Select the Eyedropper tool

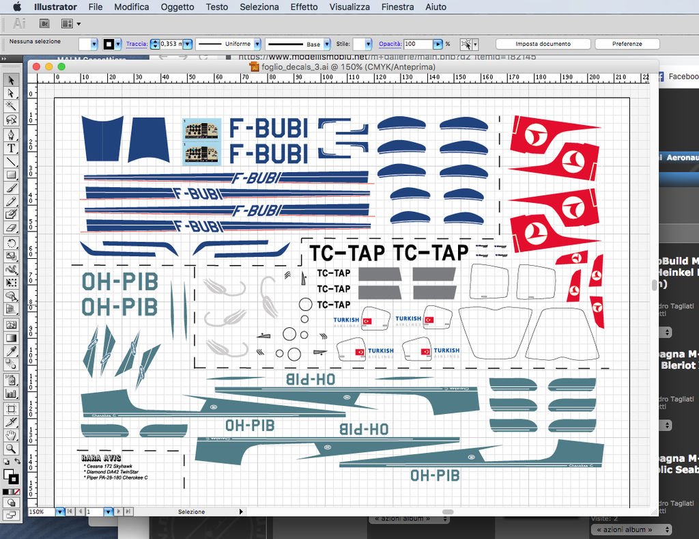pos(11,351)
